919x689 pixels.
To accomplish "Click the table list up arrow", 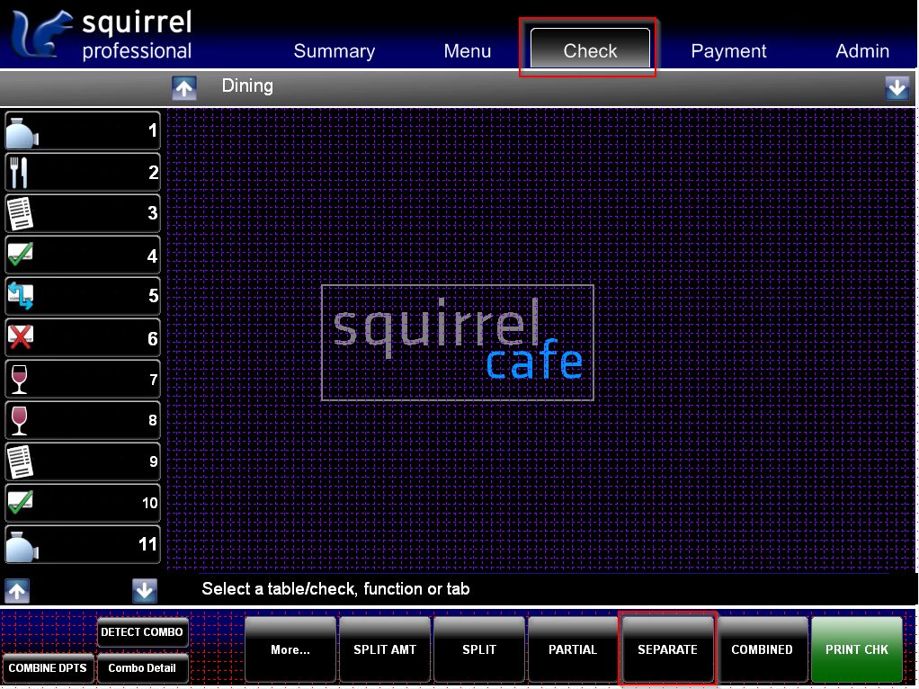I will [x=17, y=590].
